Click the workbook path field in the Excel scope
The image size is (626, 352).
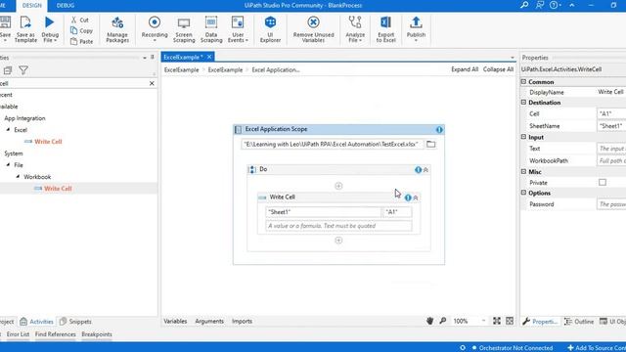[332, 144]
